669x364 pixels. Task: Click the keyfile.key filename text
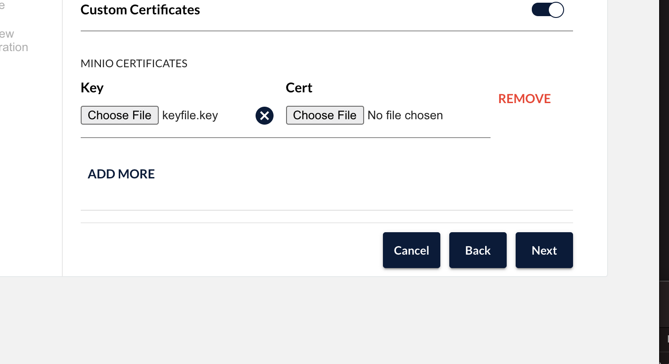[x=190, y=115]
